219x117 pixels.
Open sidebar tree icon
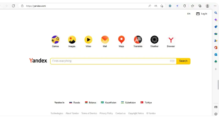click(x=216, y=62)
